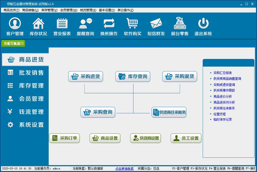Maximize the application window

[x=247, y=4]
